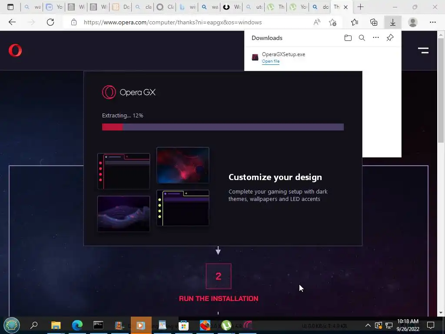Select the yellow-accent browser theme thumbnail
This screenshot has height=334, width=445.
pyautogui.click(x=183, y=208)
